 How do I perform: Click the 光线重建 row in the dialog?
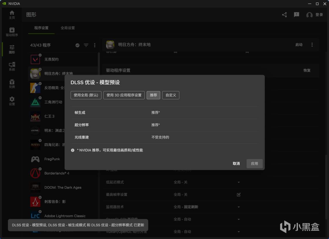point(165,137)
